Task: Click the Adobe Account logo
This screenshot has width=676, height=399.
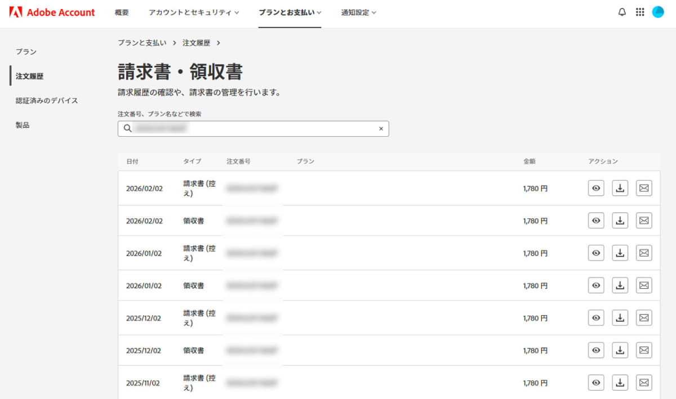Action: click(52, 12)
